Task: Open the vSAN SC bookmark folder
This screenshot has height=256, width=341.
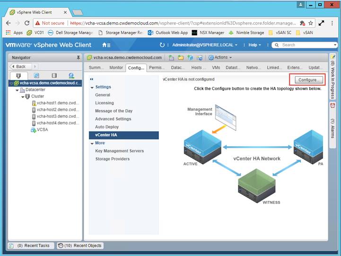Action: 280,33
